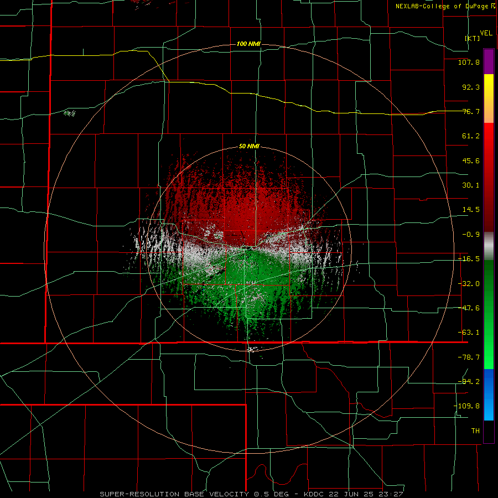Click the 14.5 velocity scale value
Image resolution: width=498 pixels, height=498 pixels.
471,210
